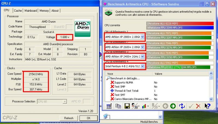The image size is (218, 124).
Task: Click the FSB value 153.9 MHz
Action: pos(36,84)
